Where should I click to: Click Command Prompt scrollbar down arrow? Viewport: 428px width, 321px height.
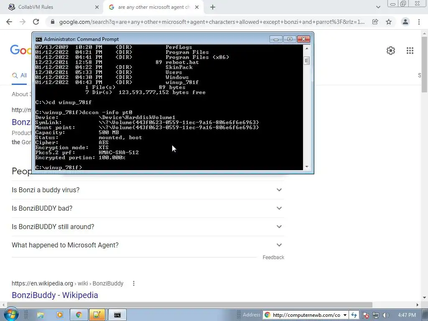(306, 166)
